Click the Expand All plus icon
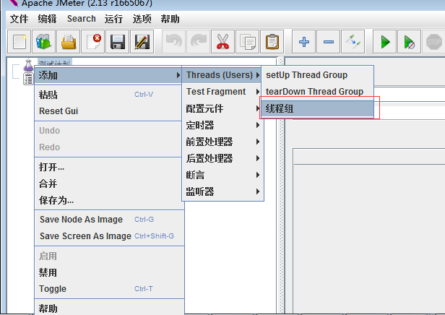Image resolution: width=445 pixels, height=315 pixels. coord(303,42)
